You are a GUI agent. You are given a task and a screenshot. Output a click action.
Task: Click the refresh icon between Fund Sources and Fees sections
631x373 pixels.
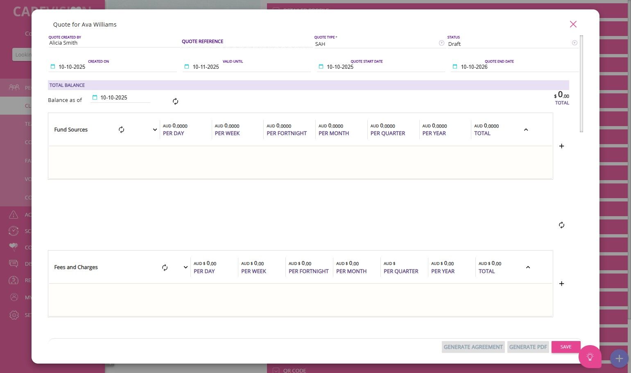click(x=561, y=225)
